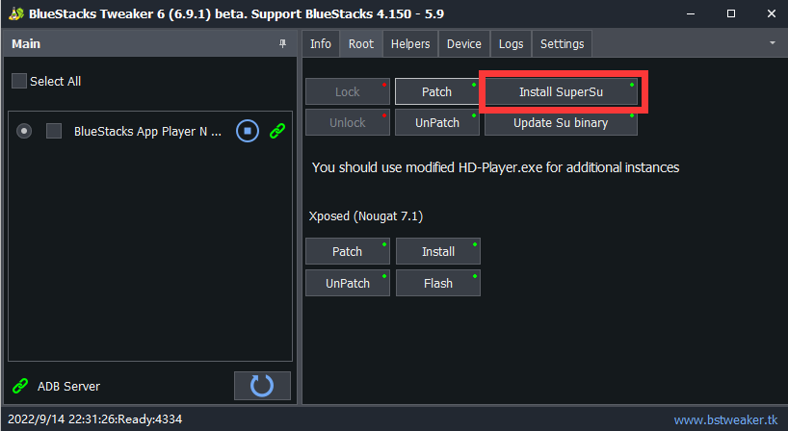Select the instance radio button
Screen dimensions: 788x431
coord(24,131)
